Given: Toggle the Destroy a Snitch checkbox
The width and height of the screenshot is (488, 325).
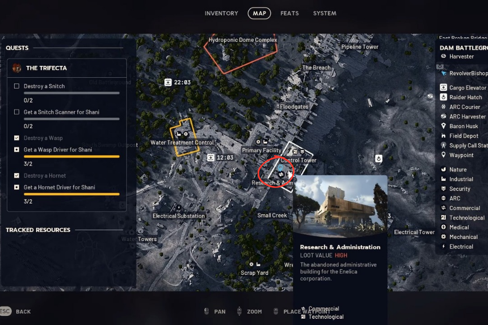Looking at the screenshot, I should [17, 86].
